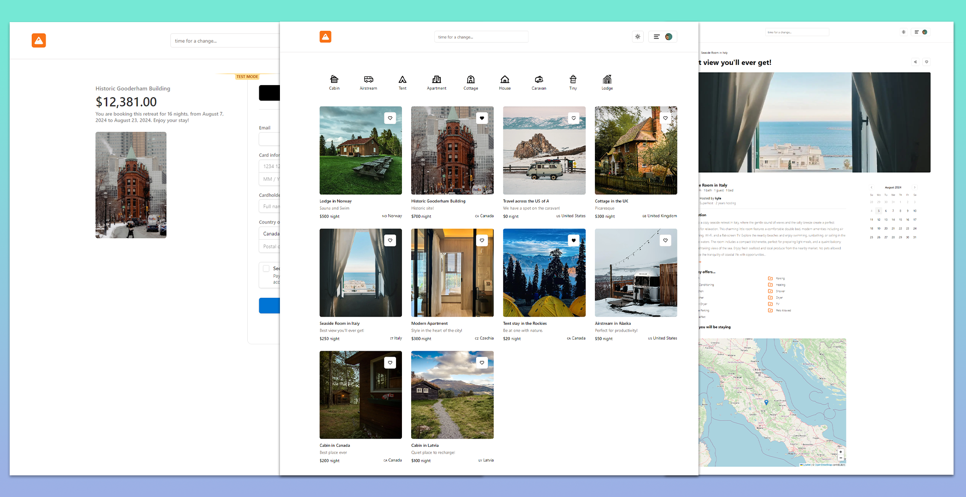
Task: Click the black button at top of checkout form
Action: (x=269, y=93)
